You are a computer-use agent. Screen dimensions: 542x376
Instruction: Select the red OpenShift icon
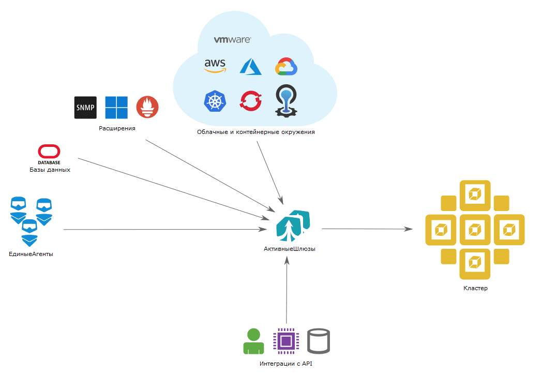tap(250, 100)
